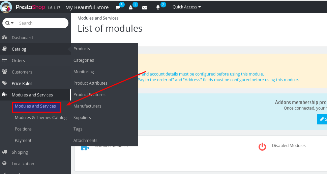Click the Dashboard gauge icon
This screenshot has height=174, width=327.
coord(4,37)
